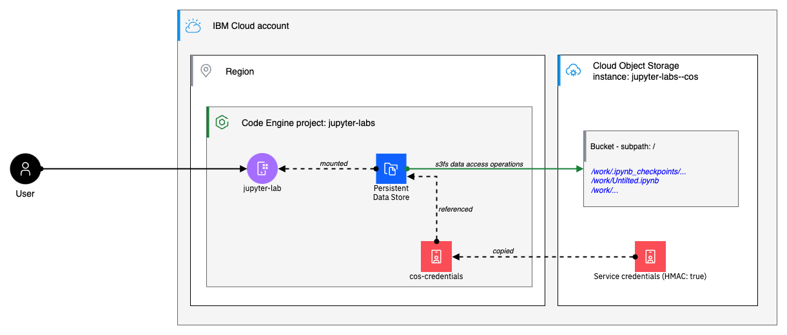Click the Region location pin icon

click(206, 71)
